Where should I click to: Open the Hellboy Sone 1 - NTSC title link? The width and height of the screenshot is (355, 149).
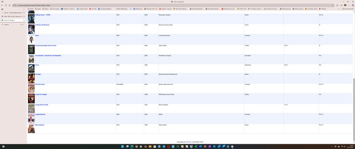pyautogui.click(x=43, y=15)
